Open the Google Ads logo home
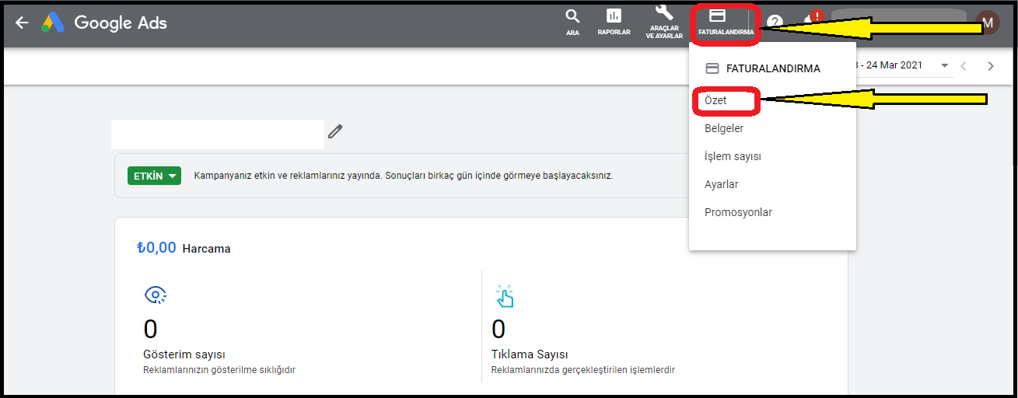This screenshot has height=398, width=1018. pos(53,23)
